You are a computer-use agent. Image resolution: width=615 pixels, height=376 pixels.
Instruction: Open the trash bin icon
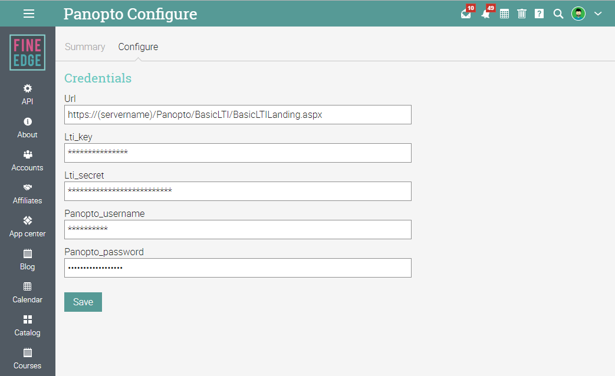[522, 14]
